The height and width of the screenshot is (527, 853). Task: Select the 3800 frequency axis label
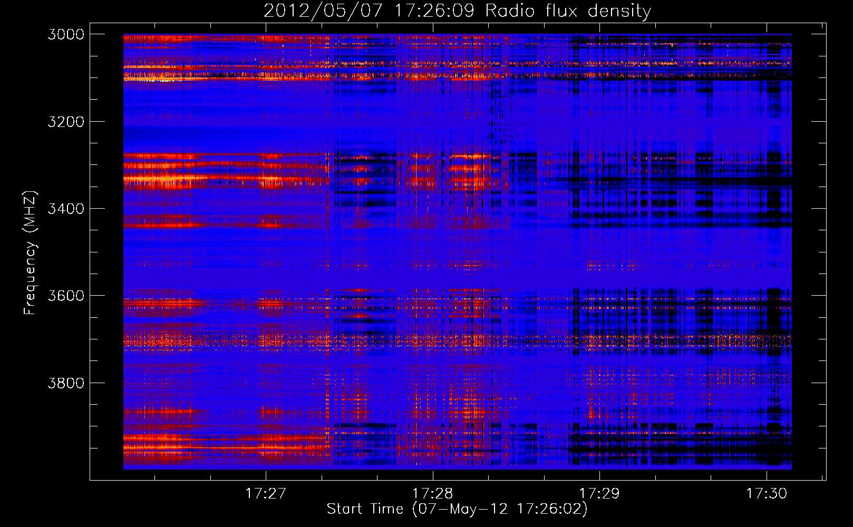pyautogui.click(x=66, y=383)
